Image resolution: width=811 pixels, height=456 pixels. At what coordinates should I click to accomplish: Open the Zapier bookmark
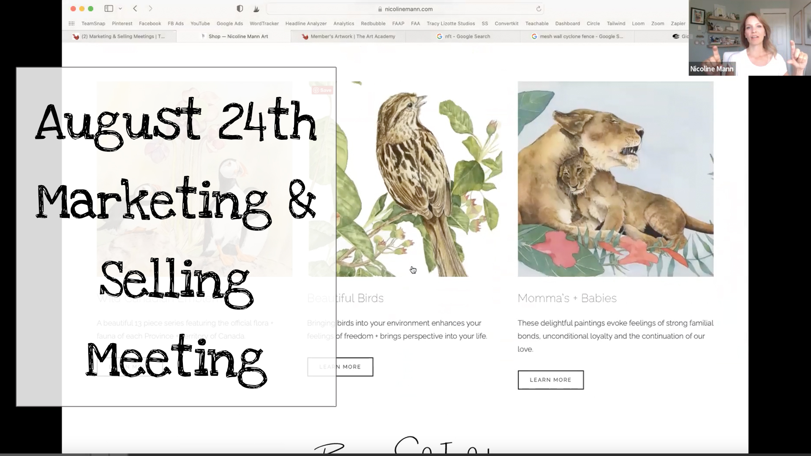[x=678, y=24]
